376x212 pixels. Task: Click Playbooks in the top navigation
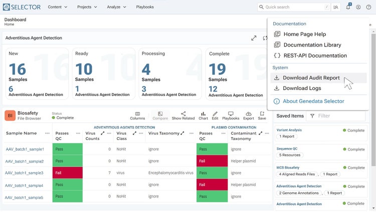145,7
